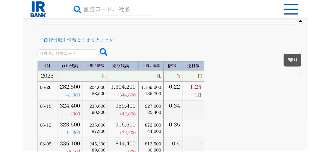Viewport: 331px width, 152px height.
Task: Click the 0.22 ratio value
Action: (174, 87)
